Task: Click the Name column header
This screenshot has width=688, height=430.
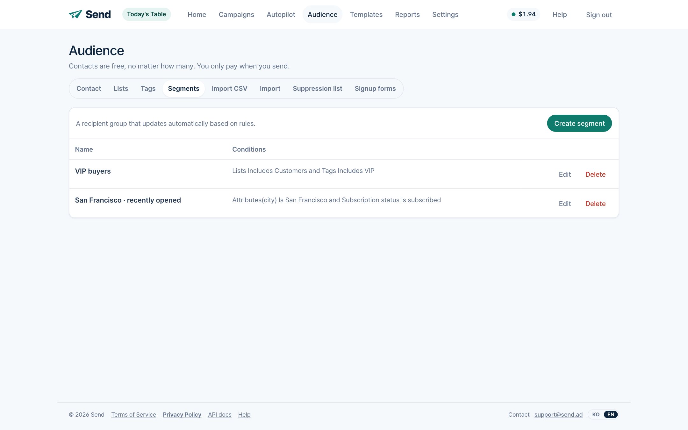Action: click(84, 149)
